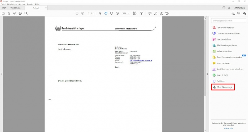Click Mehr Werkzeuge
The width and height of the screenshot is (248, 132).
click(x=223, y=87)
